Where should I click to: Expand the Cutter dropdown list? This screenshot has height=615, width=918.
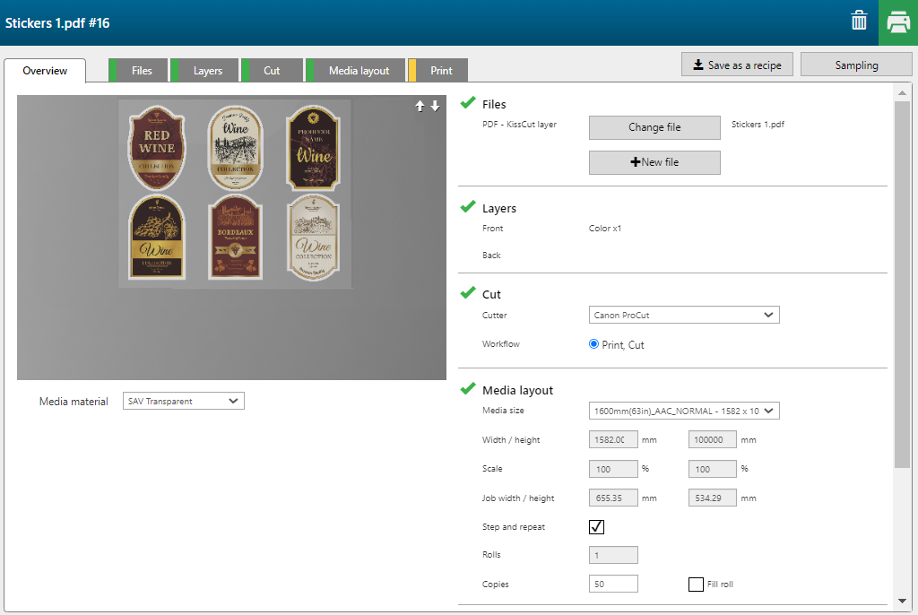pos(684,315)
